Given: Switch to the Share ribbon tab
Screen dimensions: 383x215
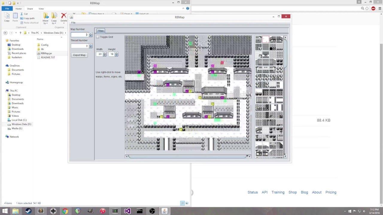Looking at the screenshot, I should coord(30,9).
